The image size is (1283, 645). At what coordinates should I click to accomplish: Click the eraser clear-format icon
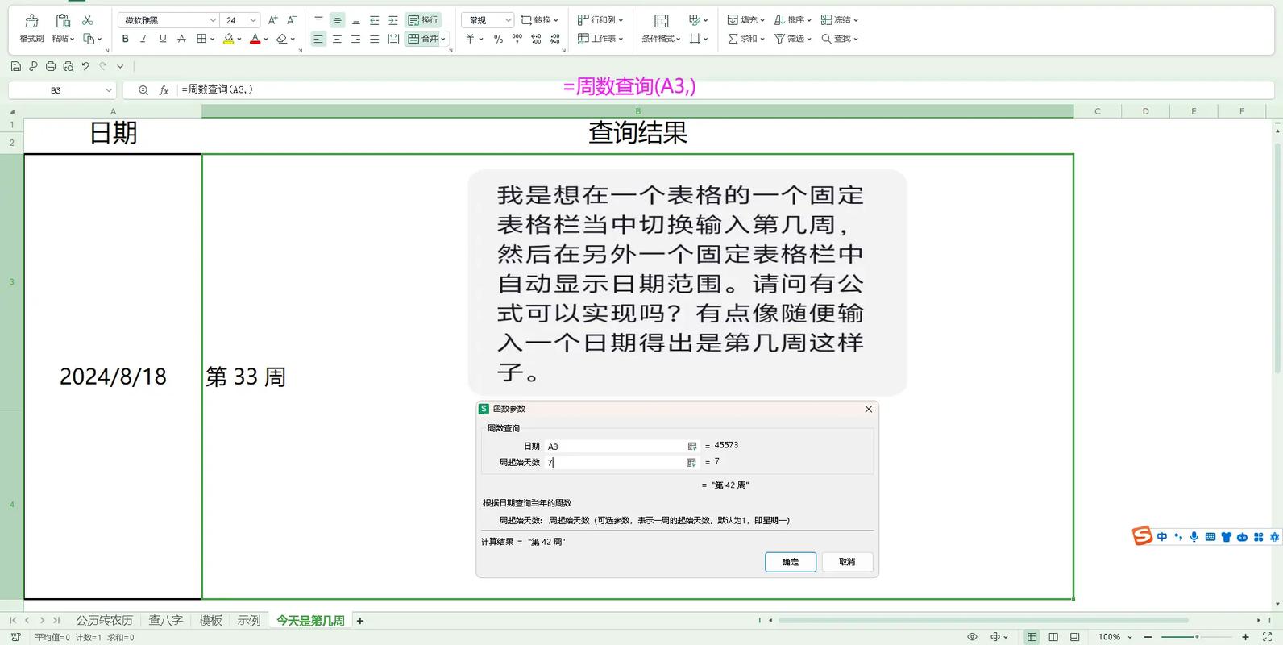tap(282, 39)
